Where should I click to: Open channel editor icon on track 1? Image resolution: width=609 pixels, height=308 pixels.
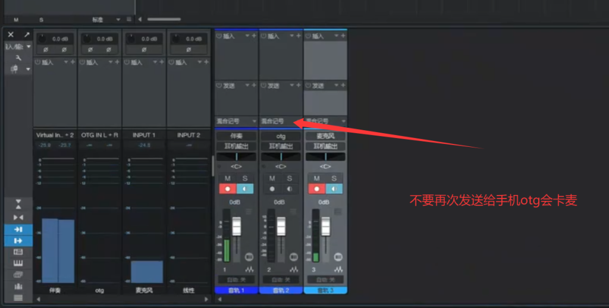249,257
